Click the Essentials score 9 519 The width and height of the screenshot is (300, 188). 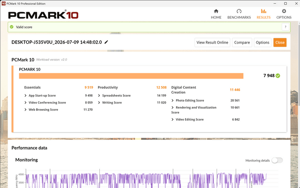click(89, 87)
